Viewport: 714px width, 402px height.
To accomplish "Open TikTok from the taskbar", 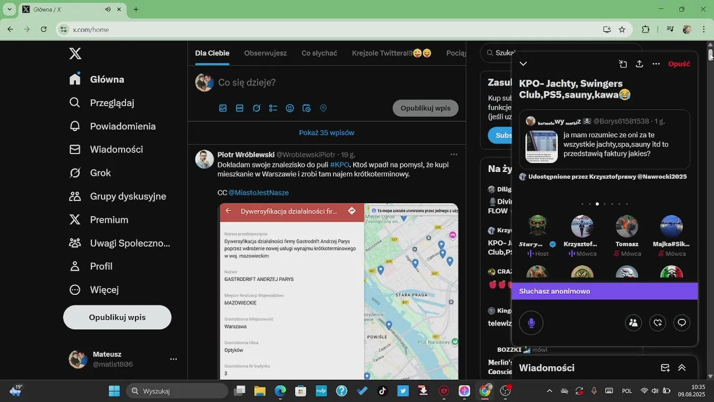I will [x=383, y=391].
